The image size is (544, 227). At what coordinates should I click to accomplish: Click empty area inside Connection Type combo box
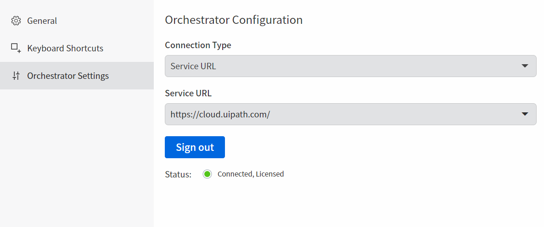[x=365, y=66]
